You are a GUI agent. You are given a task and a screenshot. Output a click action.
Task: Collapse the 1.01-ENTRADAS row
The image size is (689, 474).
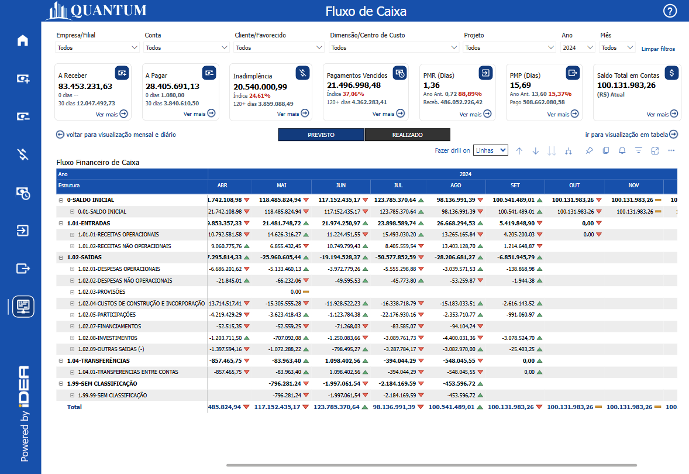(61, 223)
